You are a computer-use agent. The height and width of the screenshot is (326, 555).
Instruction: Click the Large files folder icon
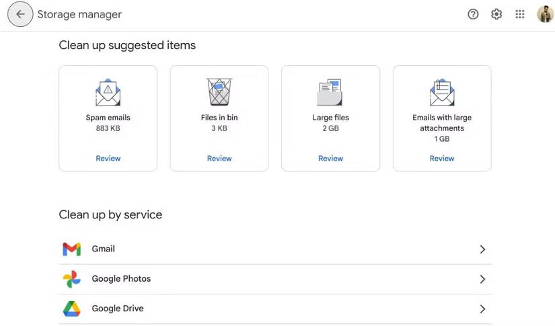coord(330,93)
